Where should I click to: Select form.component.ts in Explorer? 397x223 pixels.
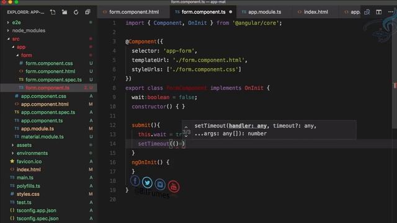[x=47, y=88]
